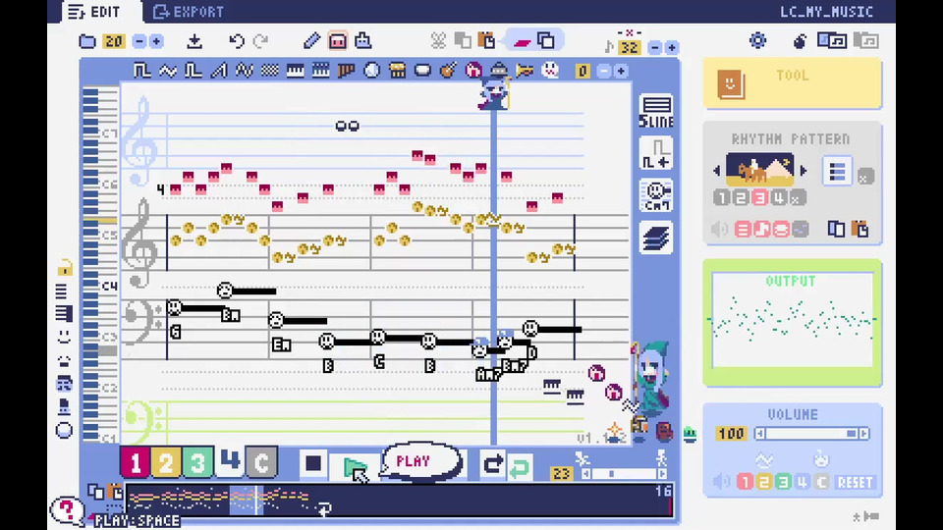The width and height of the screenshot is (943, 530).
Task: Open the rhythm pattern list view
Action: 838,173
